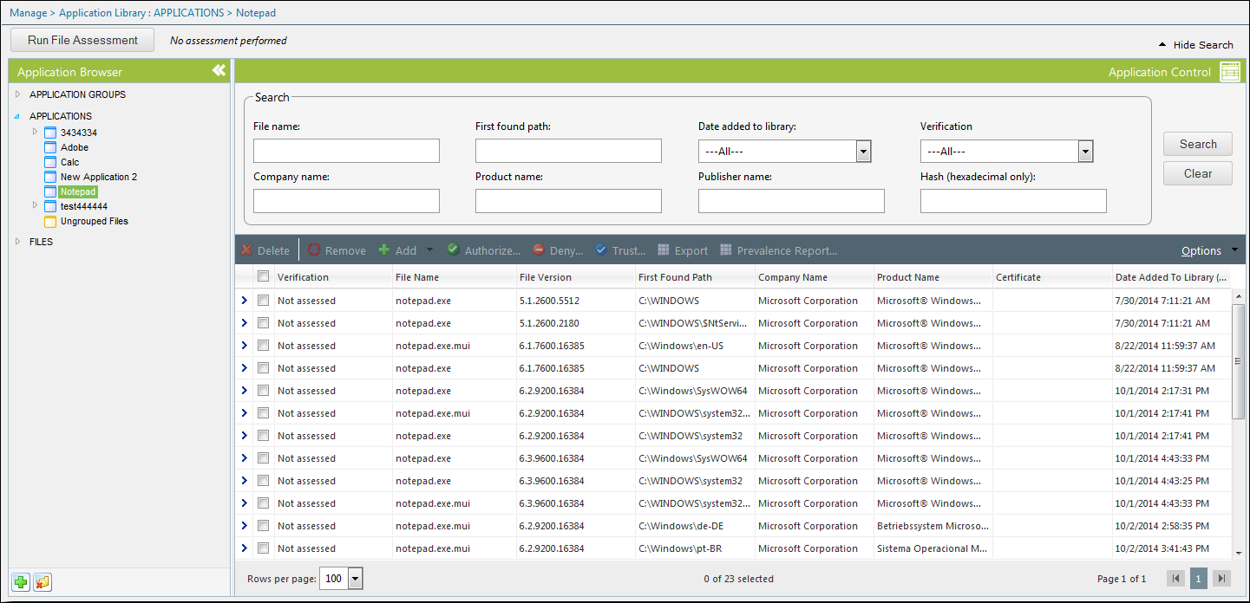
Task: Click the Run File Assessment button
Action: coord(82,40)
